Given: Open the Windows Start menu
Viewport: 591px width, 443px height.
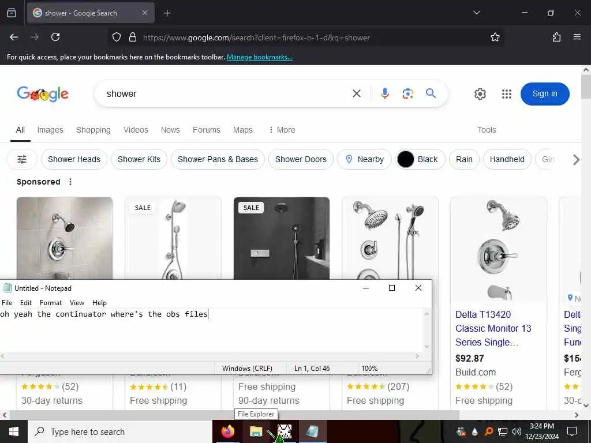Looking at the screenshot, I should click(x=14, y=431).
